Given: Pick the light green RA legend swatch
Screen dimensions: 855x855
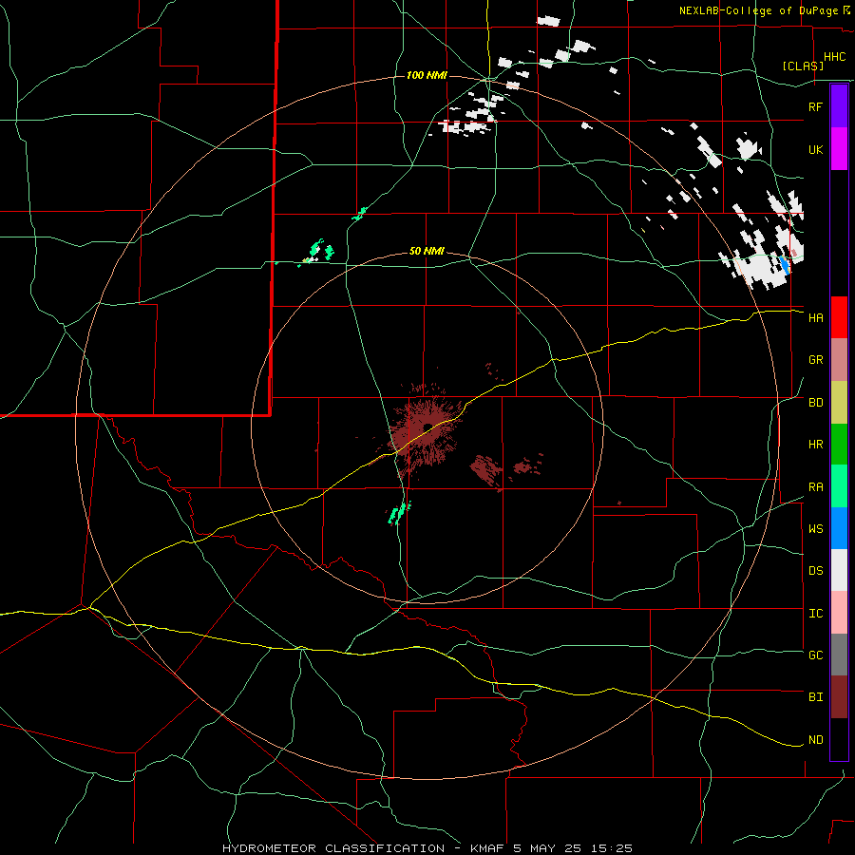Looking at the screenshot, I should (x=839, y=486).
